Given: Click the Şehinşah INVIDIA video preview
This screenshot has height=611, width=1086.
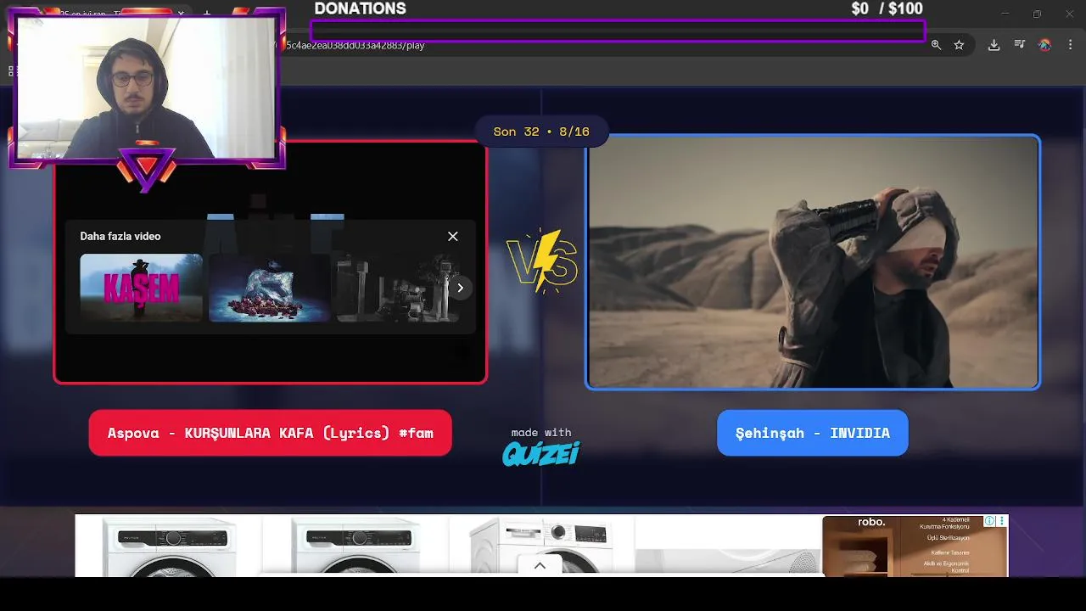Looking at the screenshot, I should tap(813, 262).
